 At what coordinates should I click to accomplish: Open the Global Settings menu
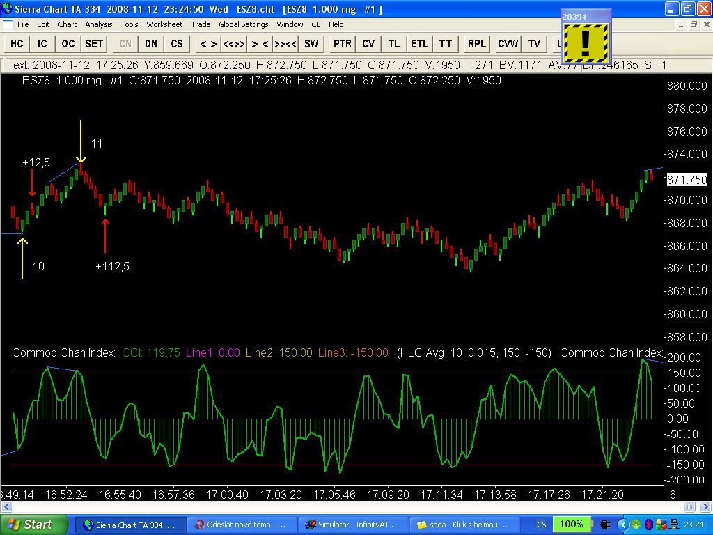[x=243, y=24]
